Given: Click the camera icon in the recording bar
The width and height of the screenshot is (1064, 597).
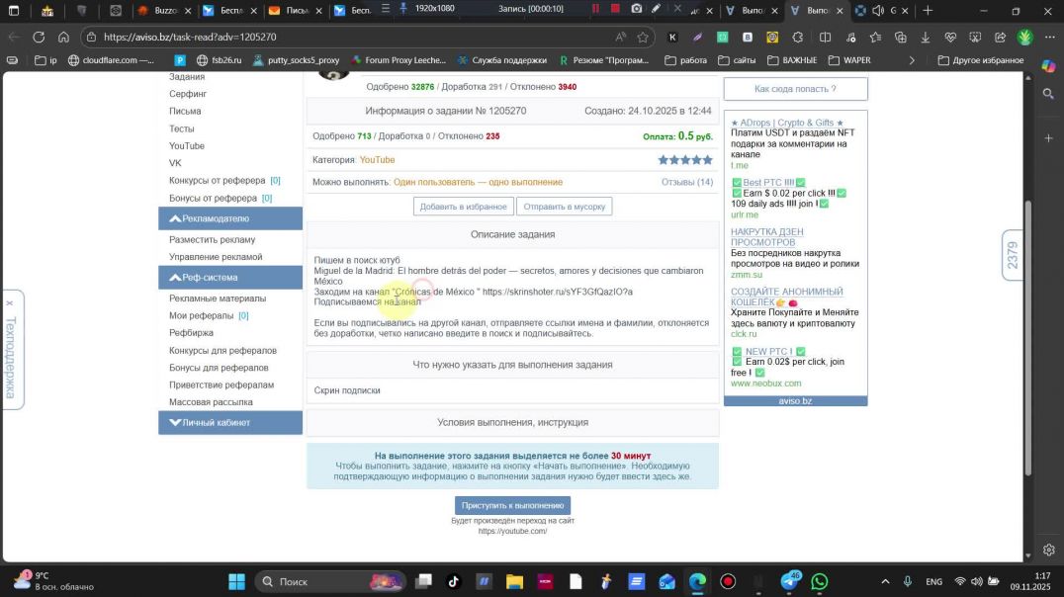Looking at the screenshot, I should point(637,8).
